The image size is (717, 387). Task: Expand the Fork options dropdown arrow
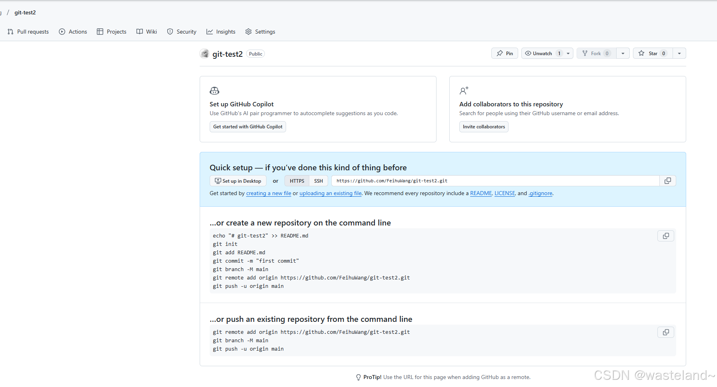point(623,53)
